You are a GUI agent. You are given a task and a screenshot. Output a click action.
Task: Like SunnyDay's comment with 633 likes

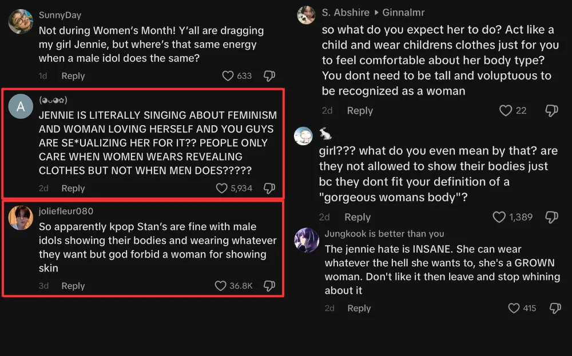click(x=228, y=76)
